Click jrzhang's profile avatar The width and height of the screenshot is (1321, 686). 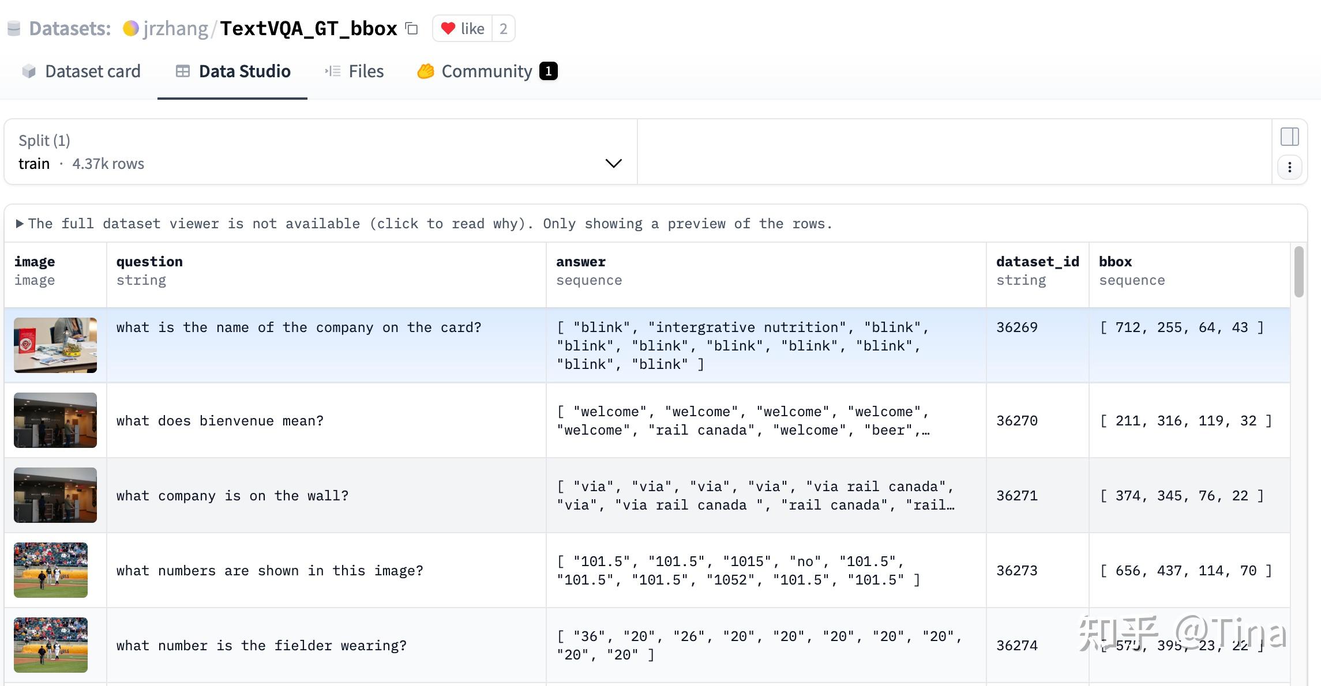(131, 28)
